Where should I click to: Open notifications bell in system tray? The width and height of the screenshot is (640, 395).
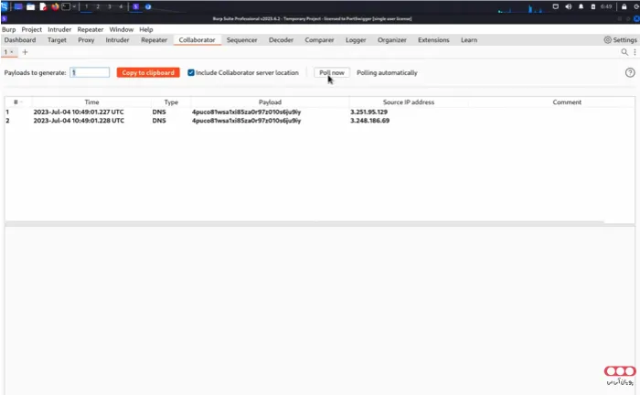pyautogui.click(x=582, y=6)
